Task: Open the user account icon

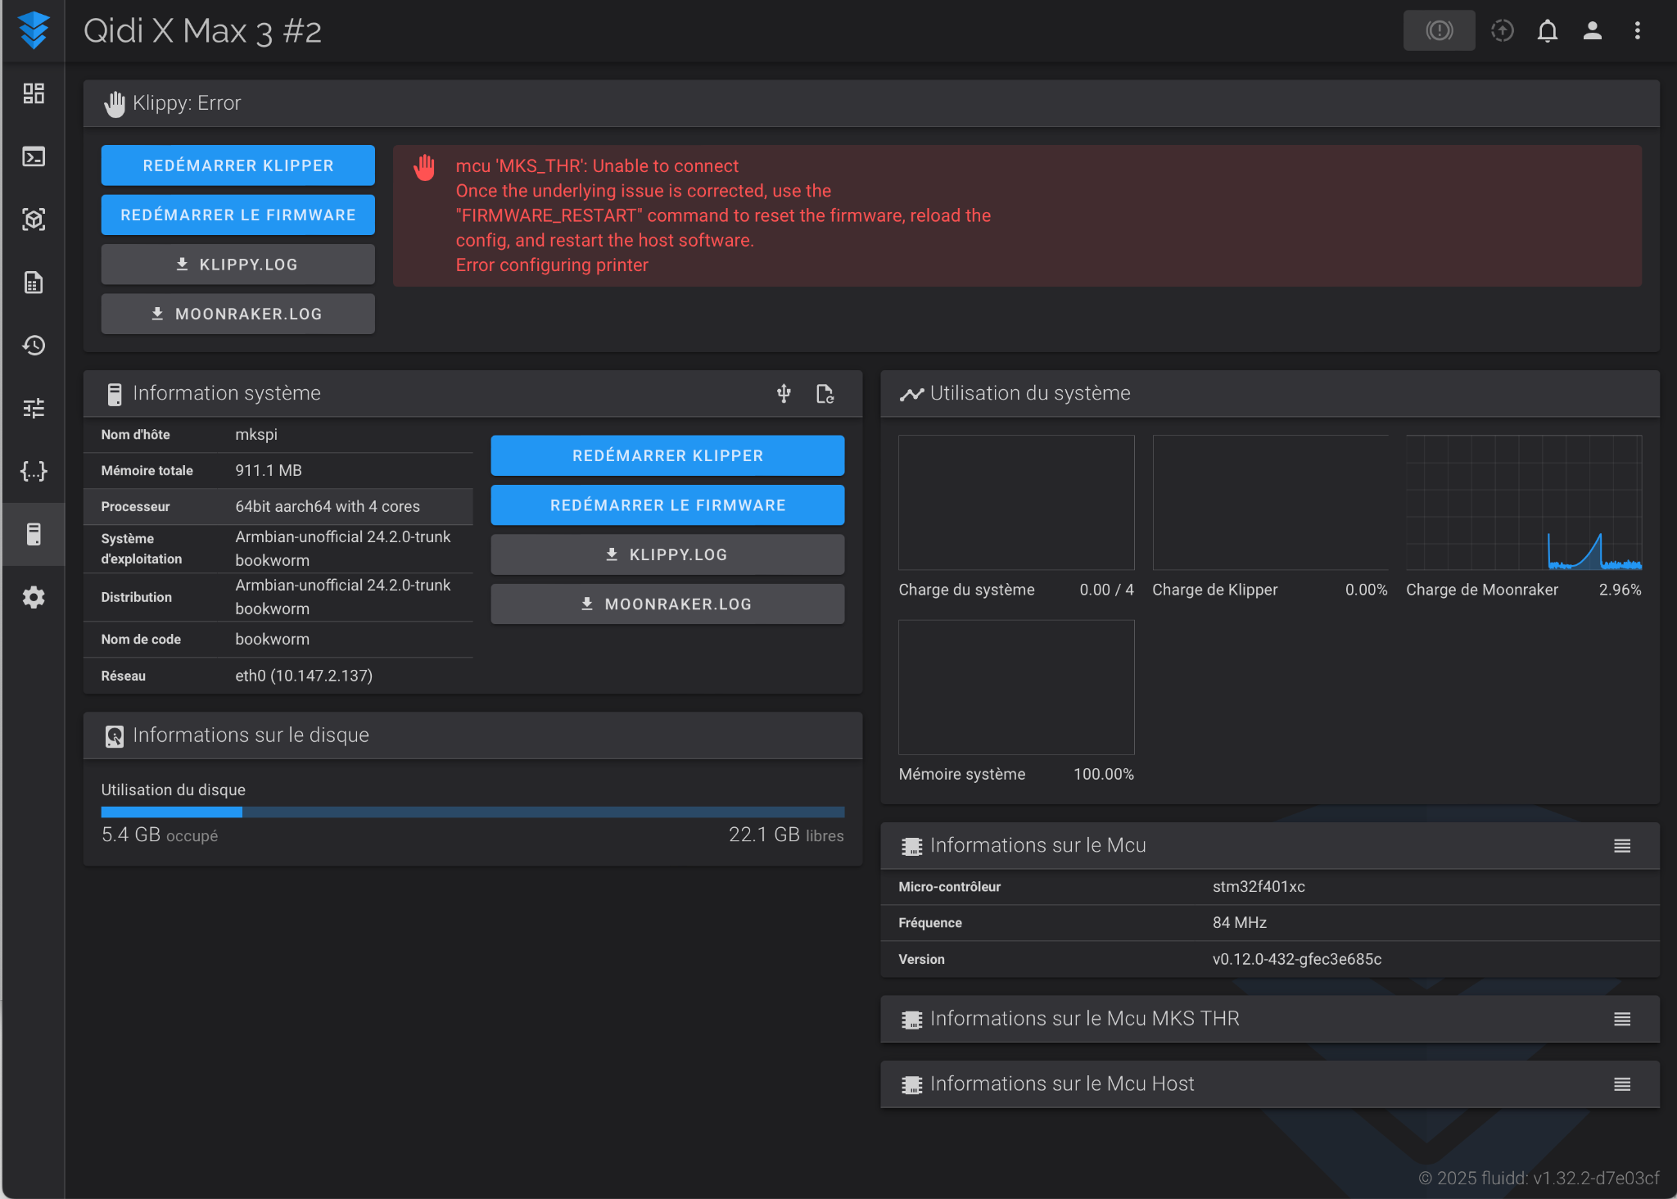Action: (x=1592, y=31)
